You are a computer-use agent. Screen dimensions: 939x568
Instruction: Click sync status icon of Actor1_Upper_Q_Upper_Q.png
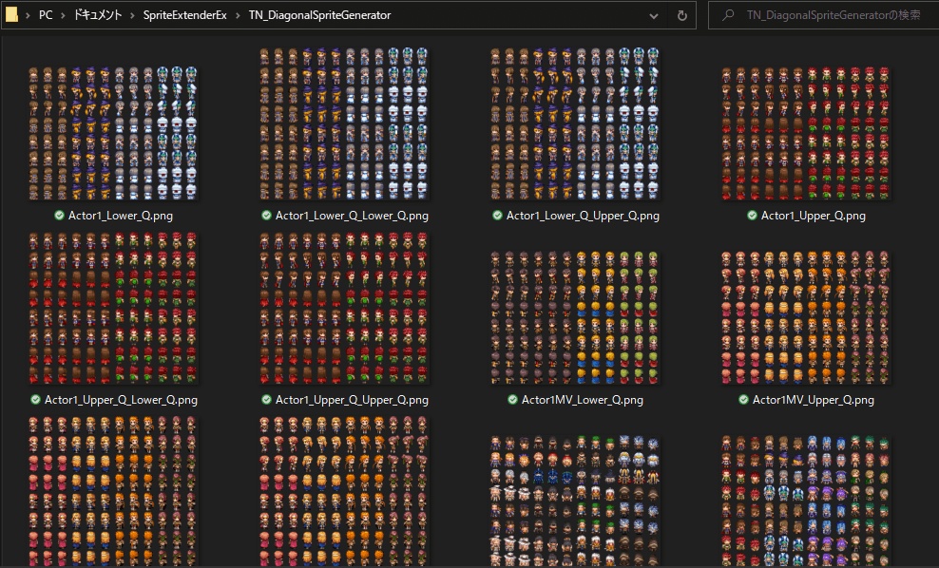tap(266, 400)
